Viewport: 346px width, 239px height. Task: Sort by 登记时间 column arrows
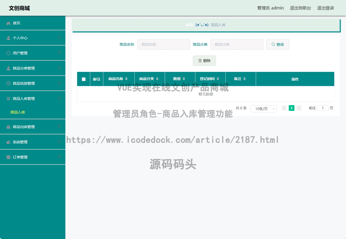point(218,79)
